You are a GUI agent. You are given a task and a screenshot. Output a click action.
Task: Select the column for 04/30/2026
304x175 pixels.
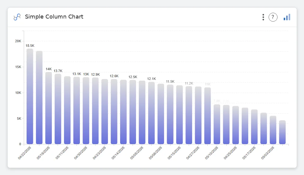tap(86, 111)
